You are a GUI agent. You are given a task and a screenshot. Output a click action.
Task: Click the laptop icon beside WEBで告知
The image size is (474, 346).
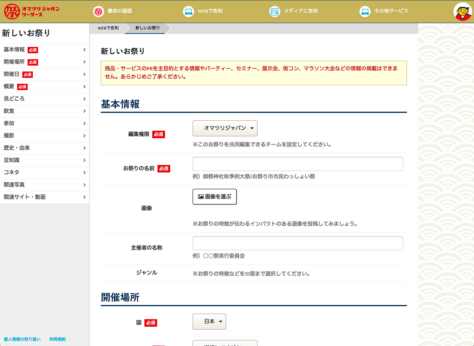coord(188,11)
